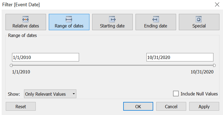
Task: Select the Starting date tab label
Action: [112, 26]
